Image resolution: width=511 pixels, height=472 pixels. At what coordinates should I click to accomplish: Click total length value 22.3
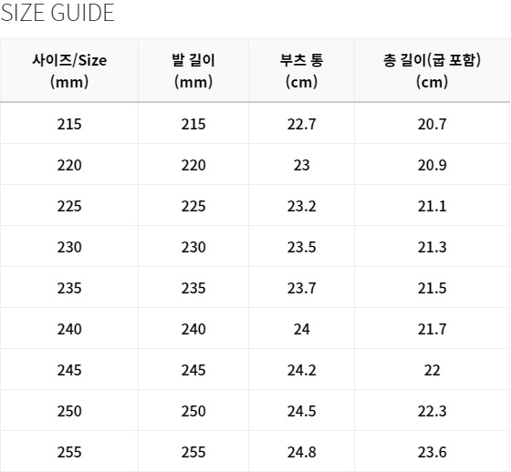tap(432, 411)
